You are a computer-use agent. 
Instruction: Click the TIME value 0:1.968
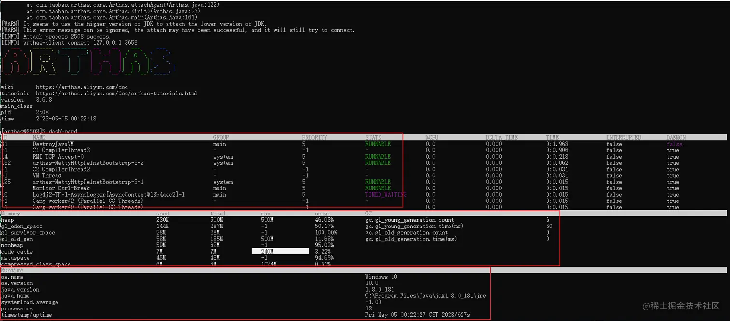[557, 144]
